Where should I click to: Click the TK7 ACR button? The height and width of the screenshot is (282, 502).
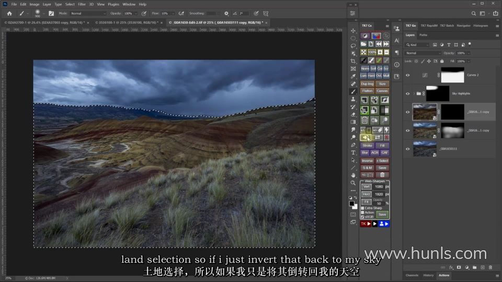tap(374, 153)
